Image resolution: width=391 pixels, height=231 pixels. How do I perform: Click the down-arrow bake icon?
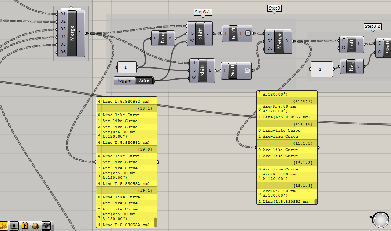(x=14, y=226)
